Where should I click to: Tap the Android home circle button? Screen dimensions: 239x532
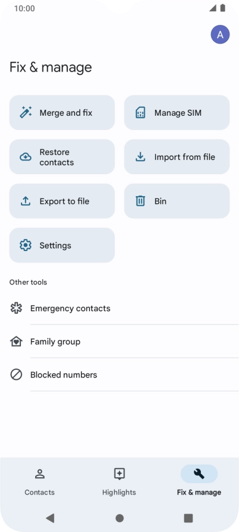pyautogui.click(x=119, y=518)
